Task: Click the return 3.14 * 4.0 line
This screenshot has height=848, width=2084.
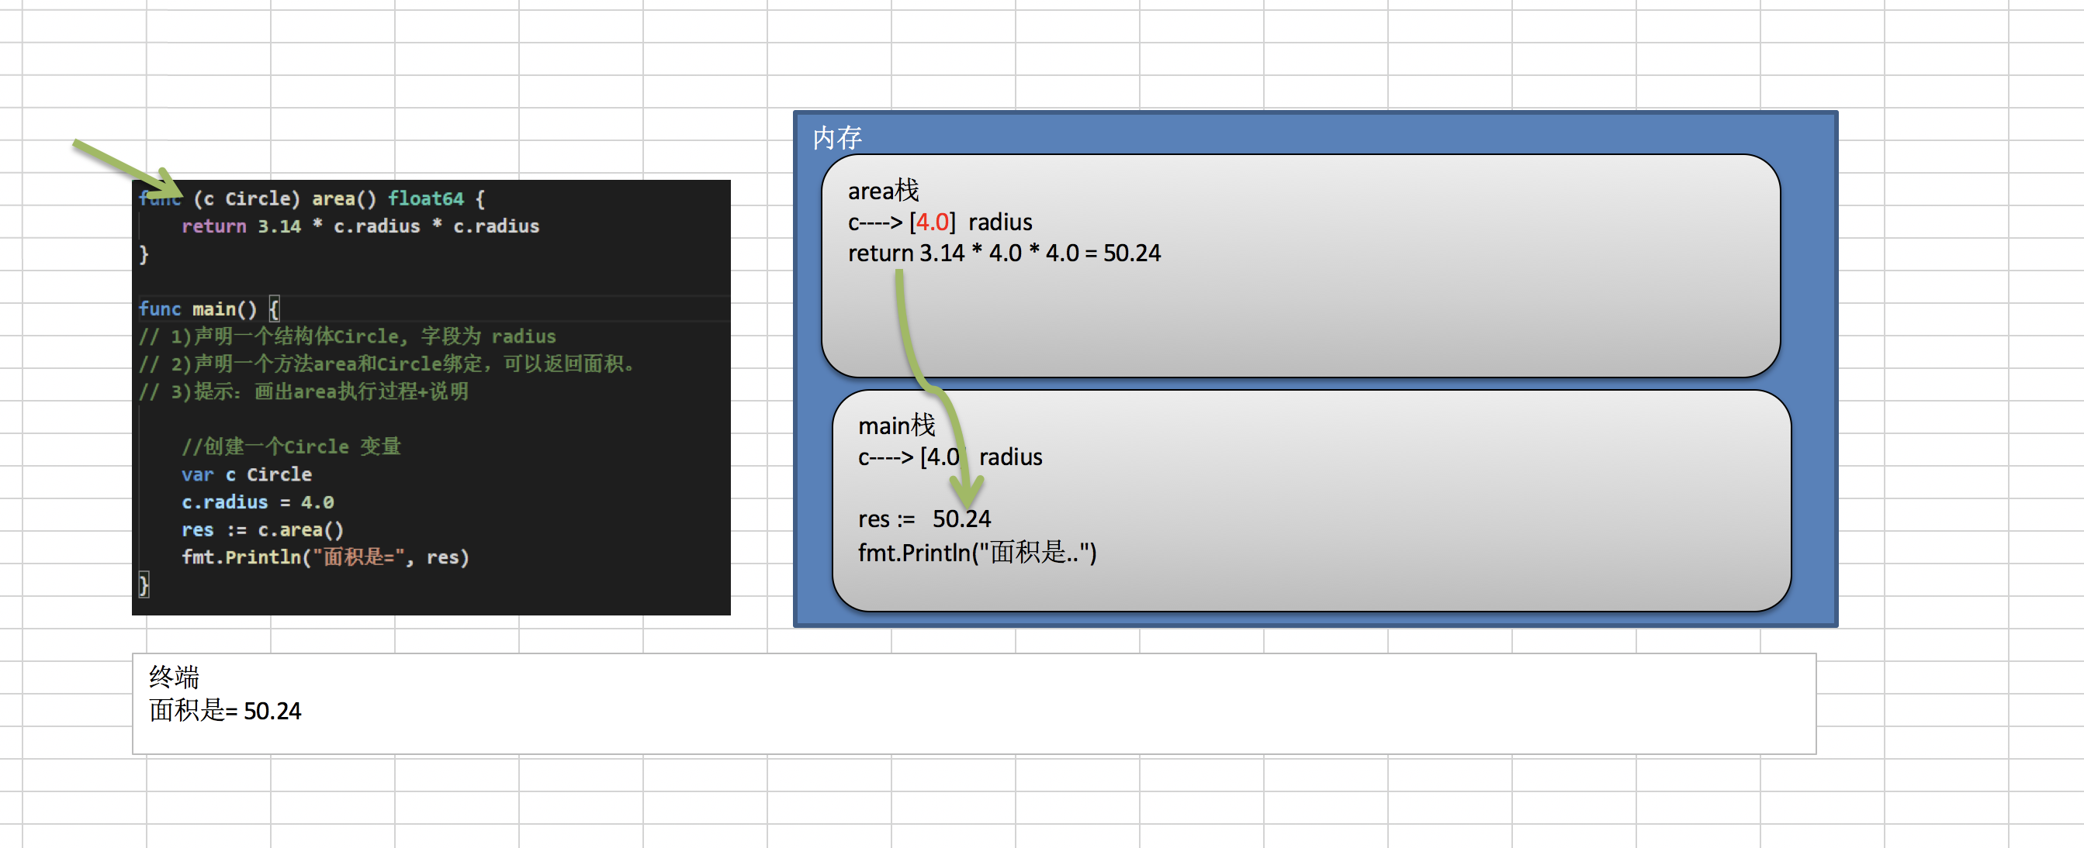Action: (1003, 253)
